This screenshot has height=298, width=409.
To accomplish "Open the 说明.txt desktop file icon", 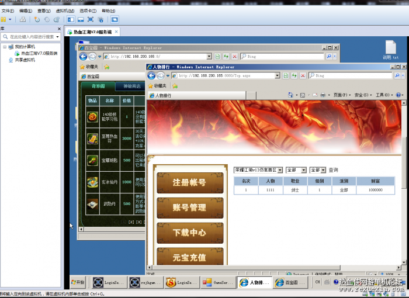I will pos(390,50).
